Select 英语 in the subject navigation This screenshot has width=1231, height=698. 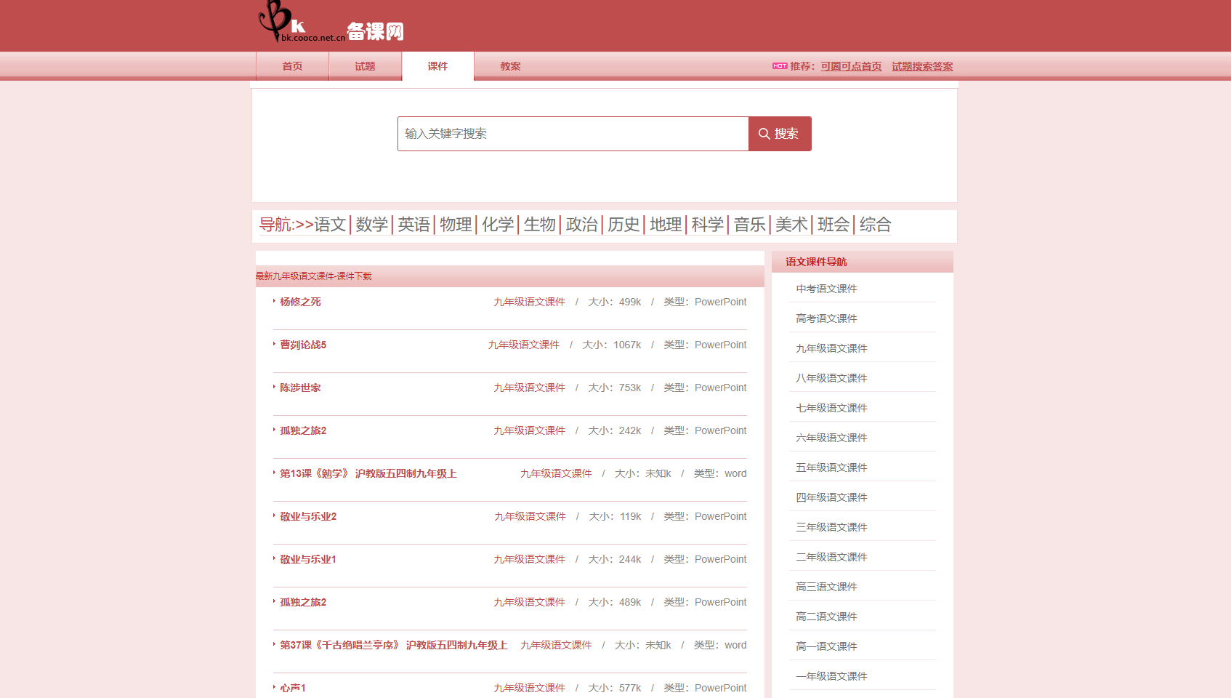(413, 225)
